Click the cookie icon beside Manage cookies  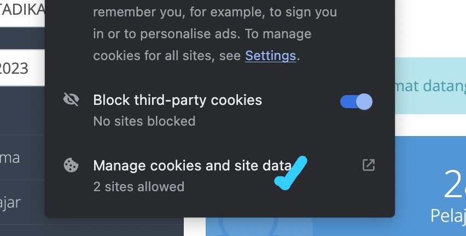[x=71, y=165]
